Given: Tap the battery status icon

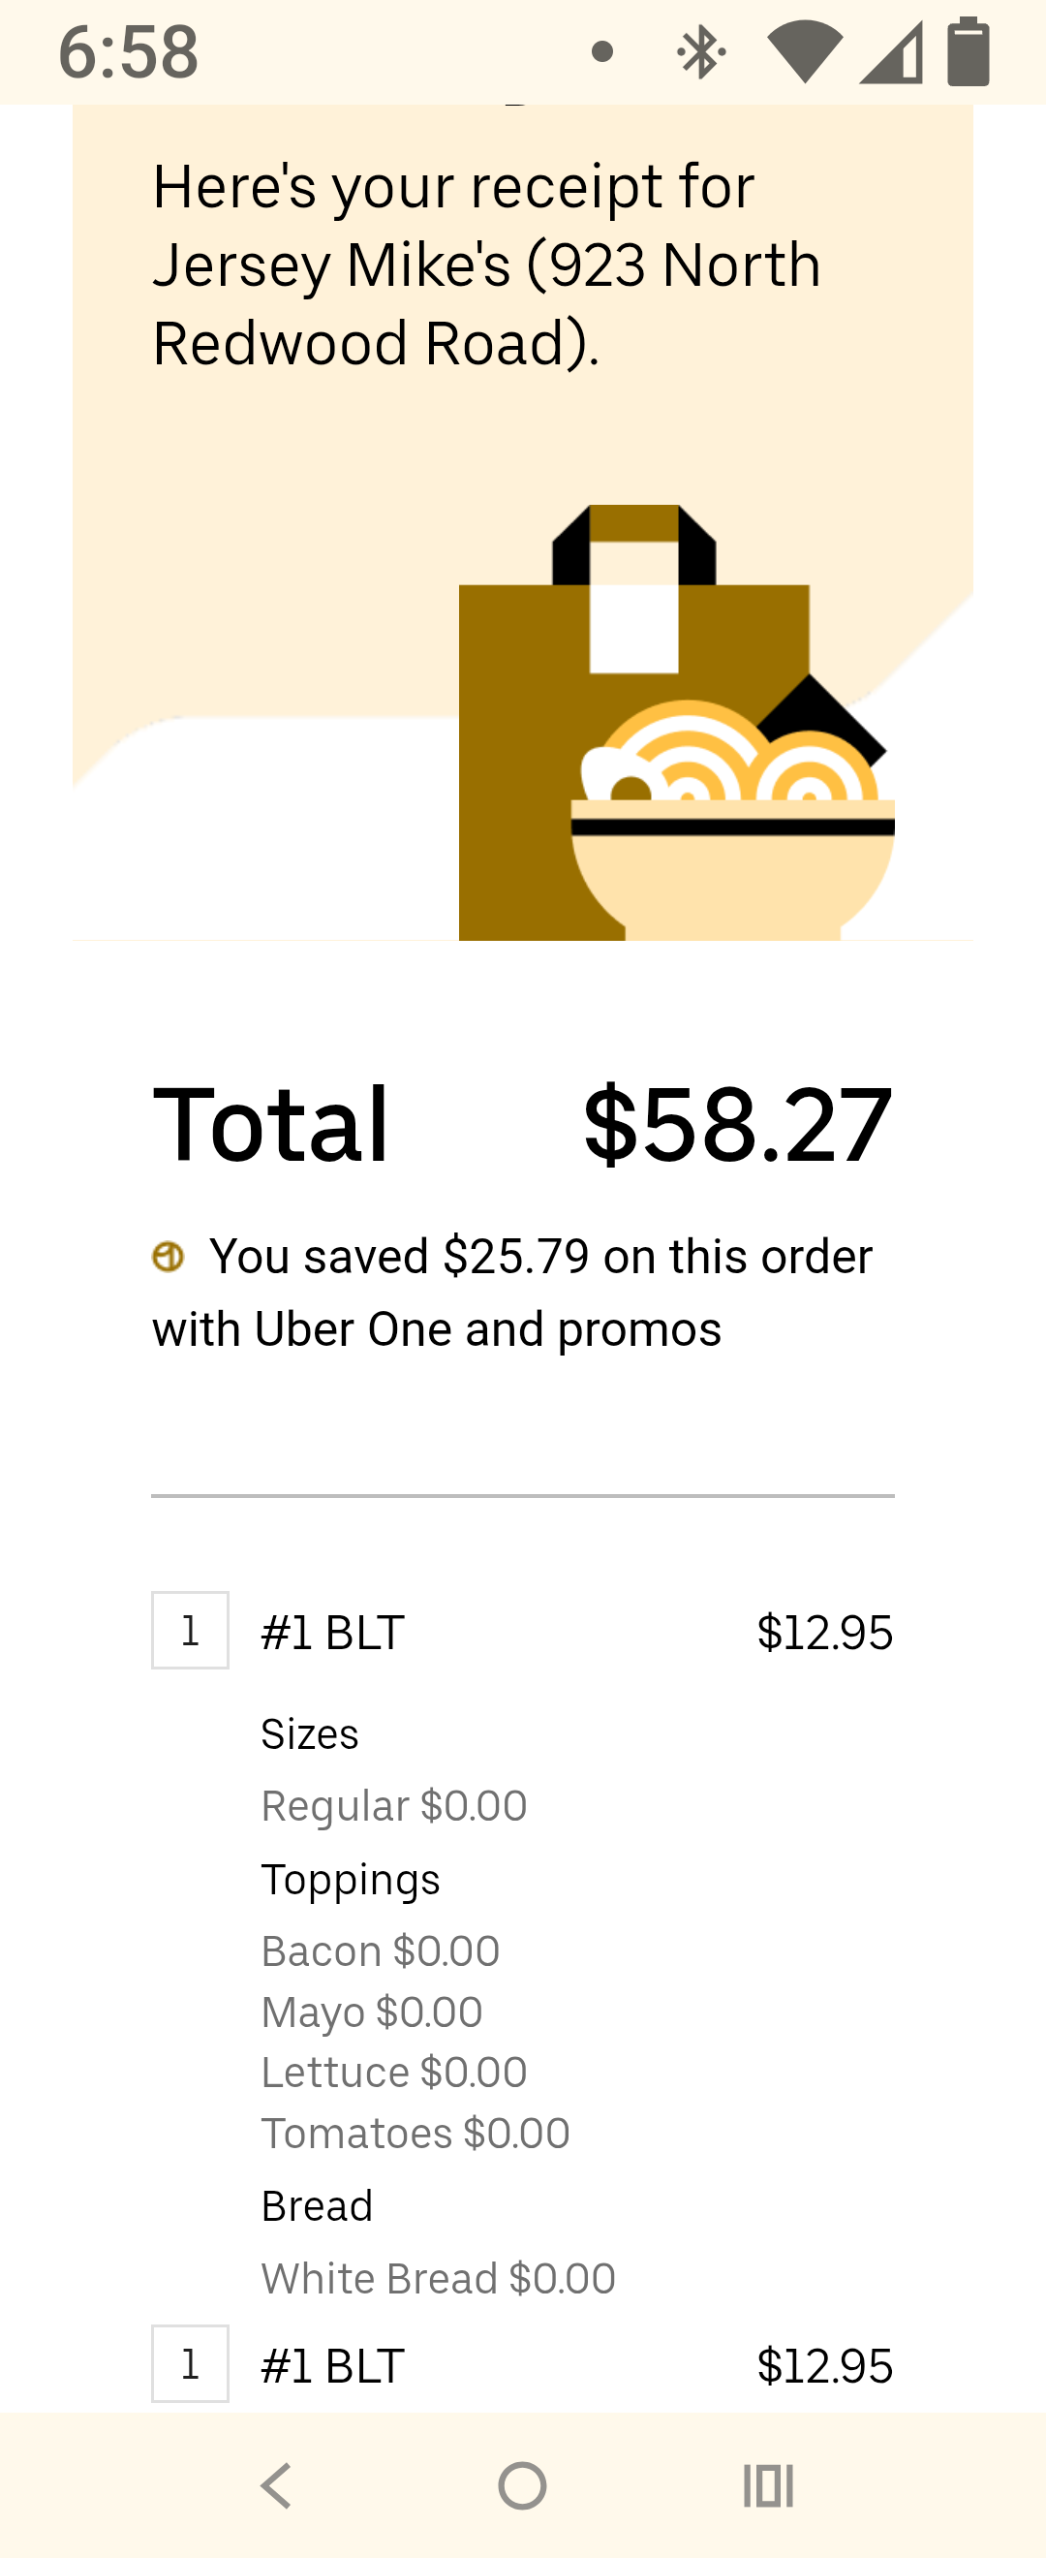Looking at the screenshot, I should pos(968,51).
